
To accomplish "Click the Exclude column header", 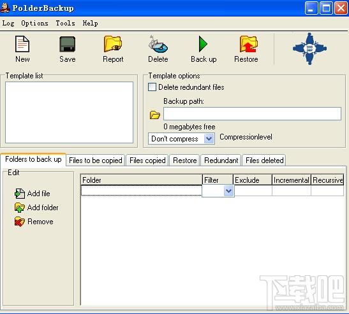I will click(x=253, y=180).
